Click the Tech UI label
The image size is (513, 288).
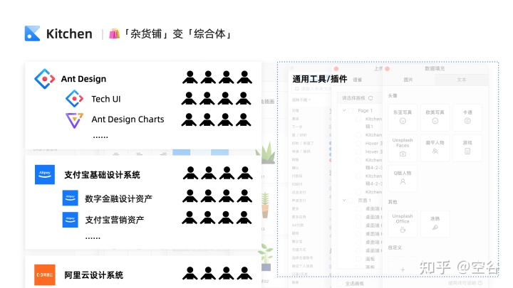106,99
